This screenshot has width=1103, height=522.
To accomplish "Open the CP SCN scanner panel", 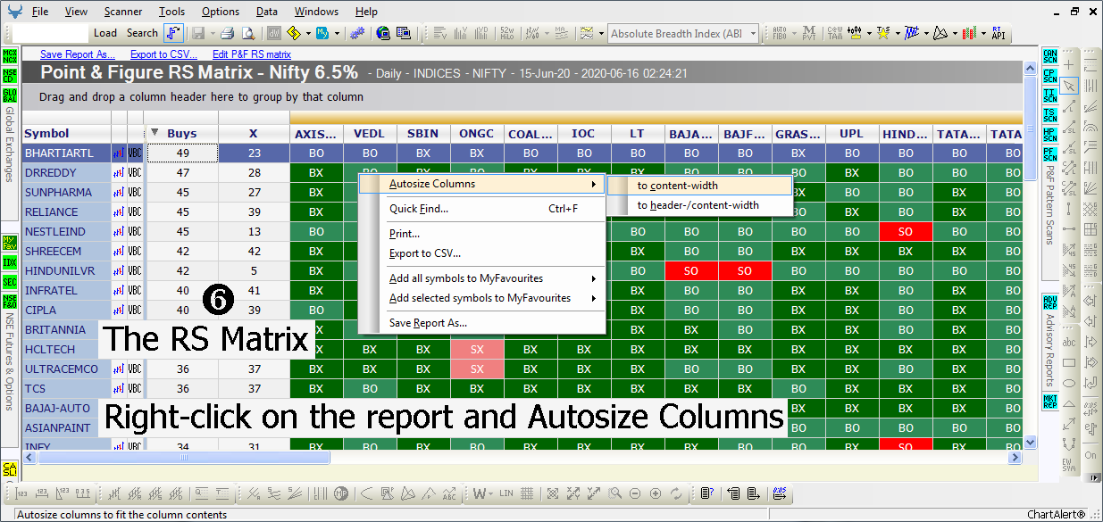I will (1049, 76).
